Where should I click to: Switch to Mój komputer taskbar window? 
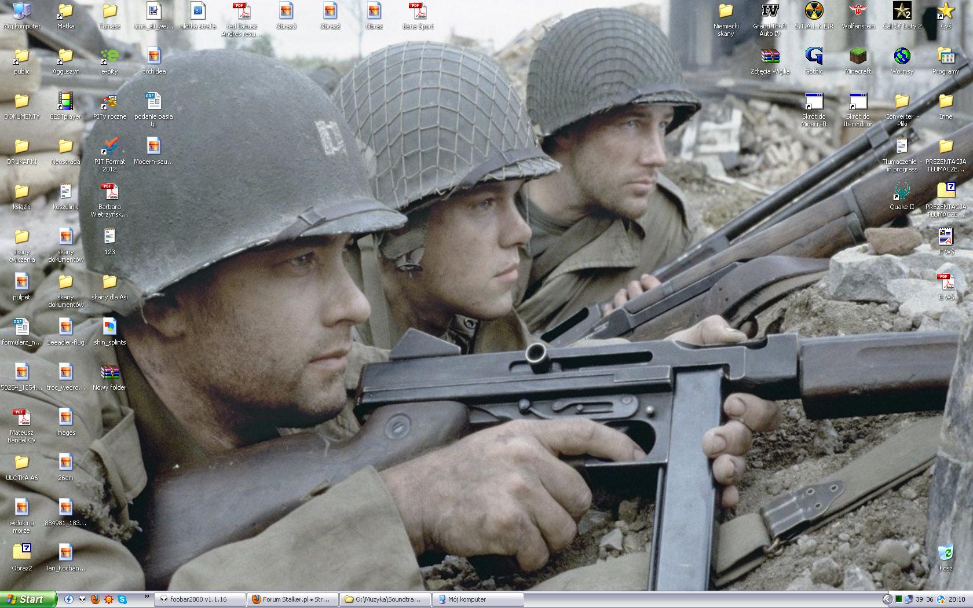(x=478, y=599)
